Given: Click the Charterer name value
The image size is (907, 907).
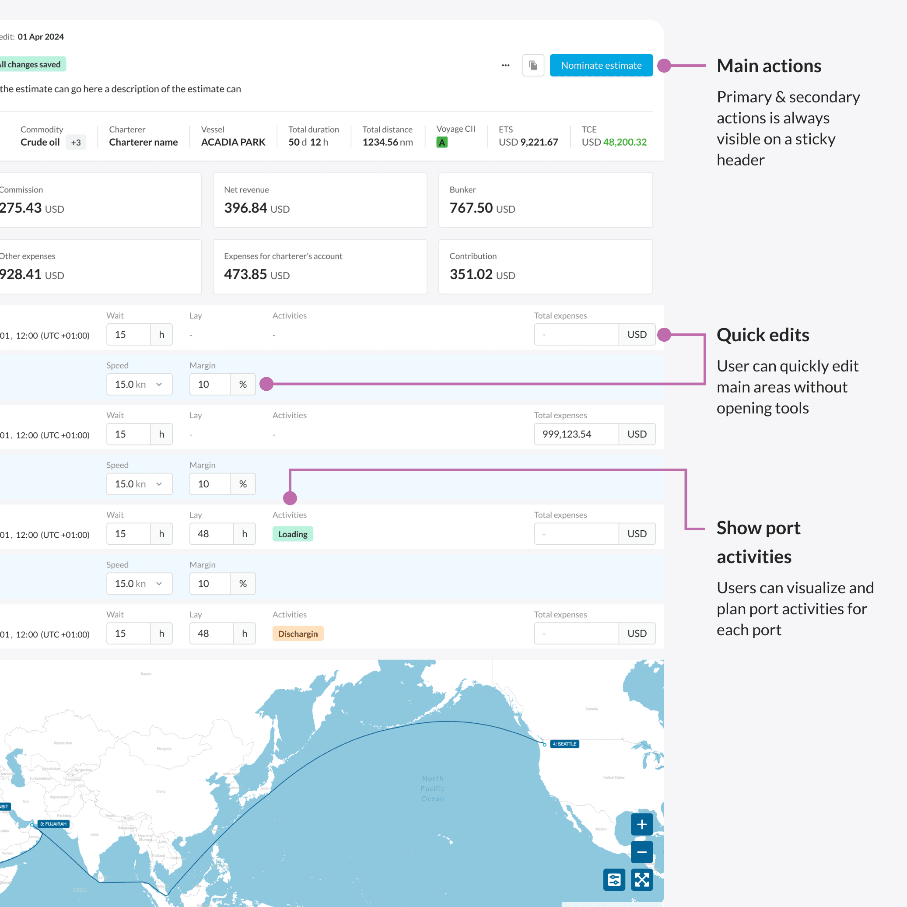Looking at the screenshot, I should (143, 142).
